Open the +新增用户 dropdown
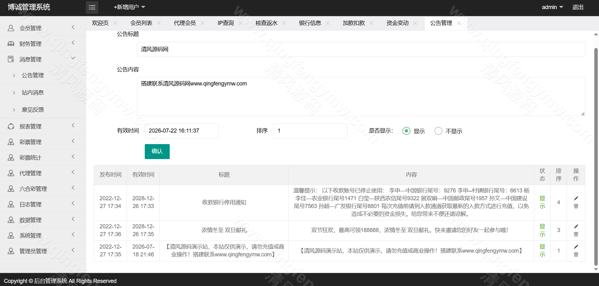 click(129, 7)
